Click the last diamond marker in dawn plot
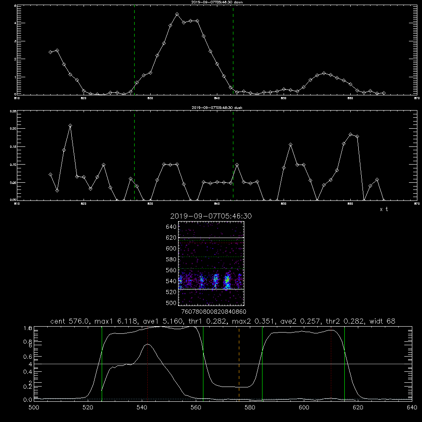Screen dimensions: 422x422 click(384, 93)
